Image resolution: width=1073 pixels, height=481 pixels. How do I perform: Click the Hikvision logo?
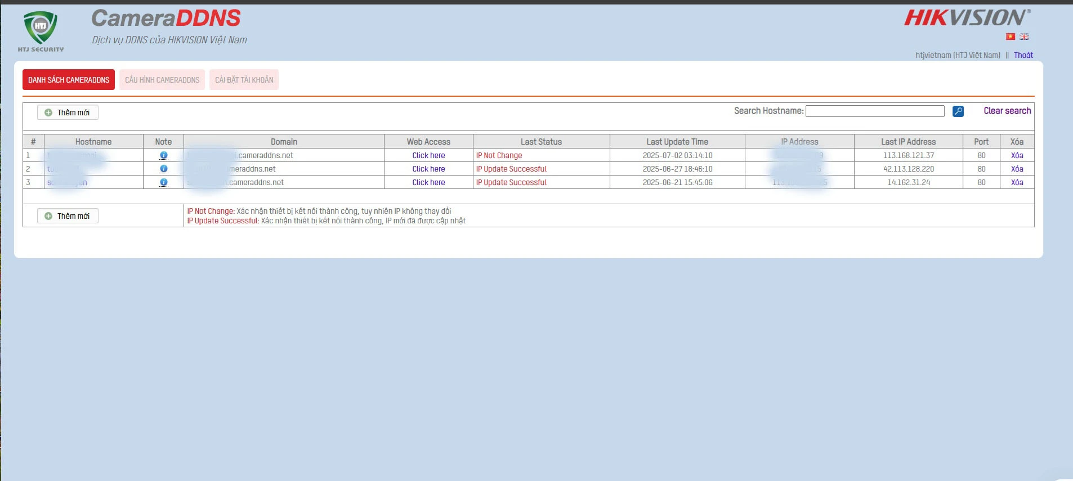967,18
